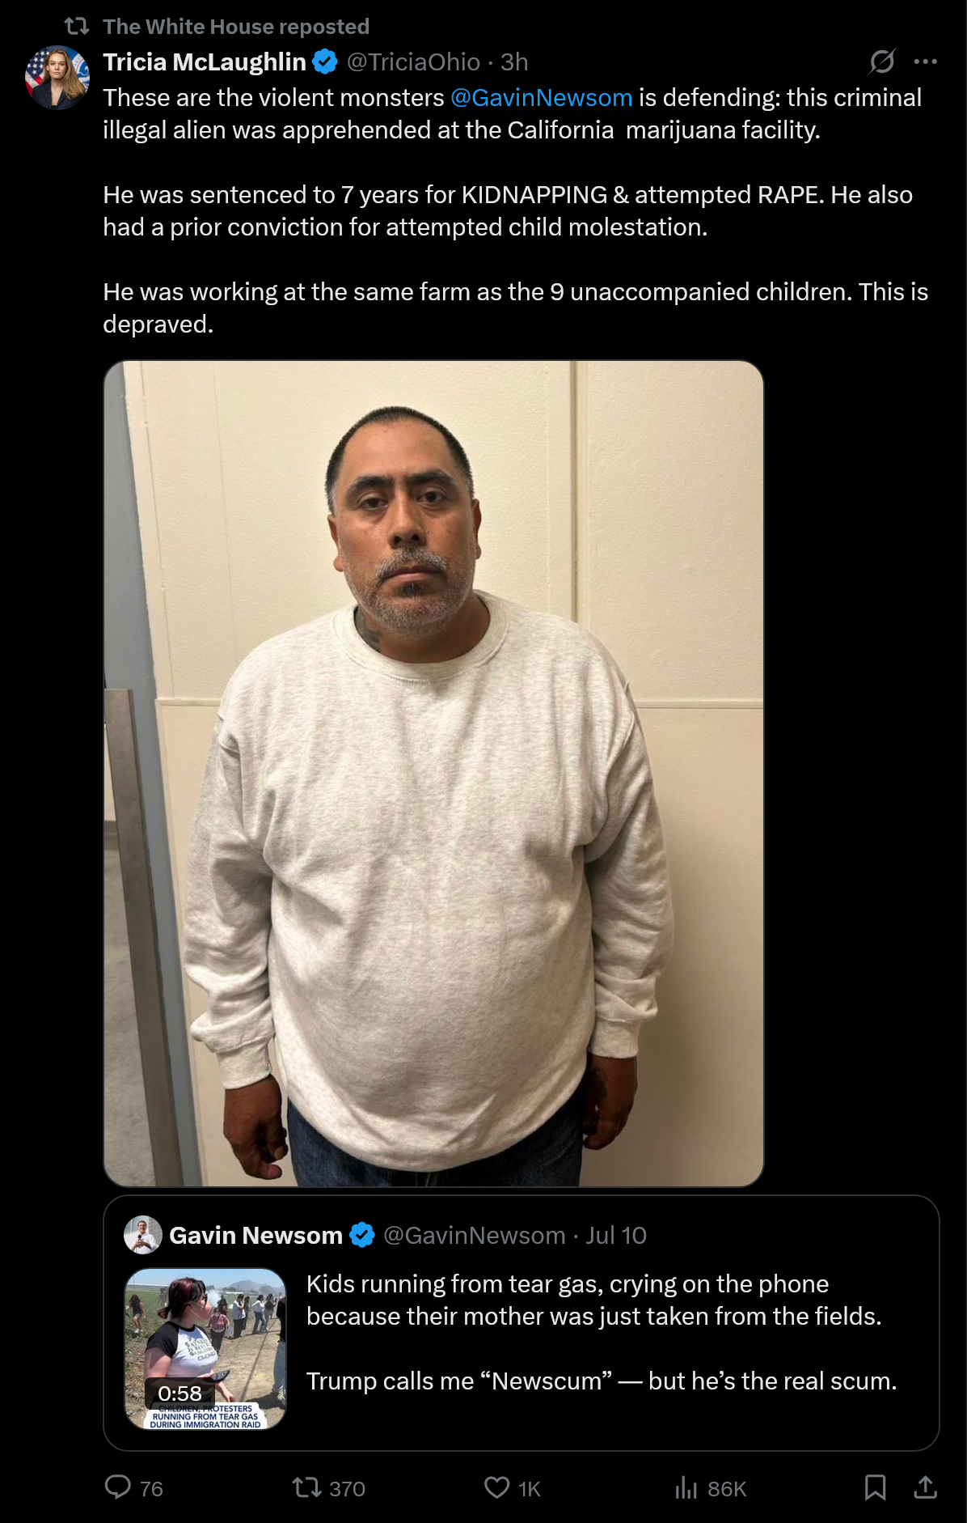This screenshot has height=1523, width=967.
Task: Open view analytics bar chart icon
Action: point(686,1487)
